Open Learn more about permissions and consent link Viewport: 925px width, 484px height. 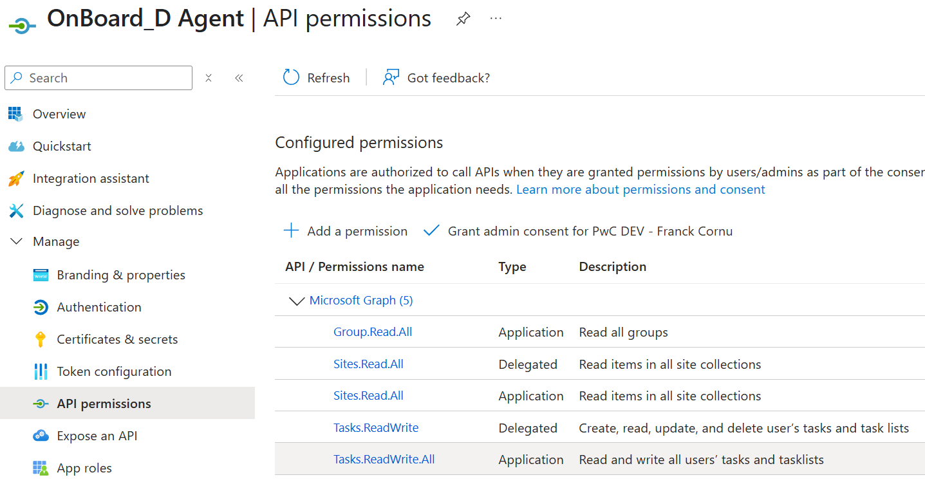[x=640, y=189]
